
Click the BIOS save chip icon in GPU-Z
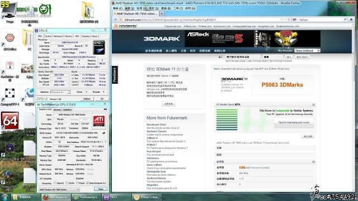pyautogui.click(x=104, y=133)
